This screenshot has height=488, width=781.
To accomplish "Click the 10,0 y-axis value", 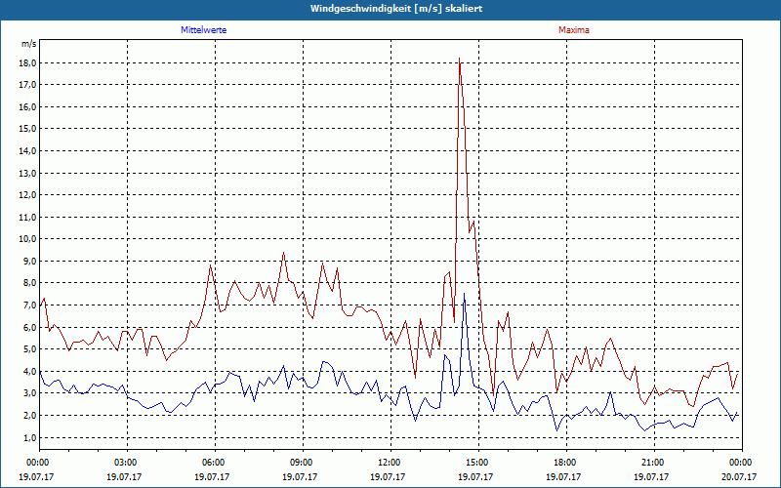I will point(28,239).
